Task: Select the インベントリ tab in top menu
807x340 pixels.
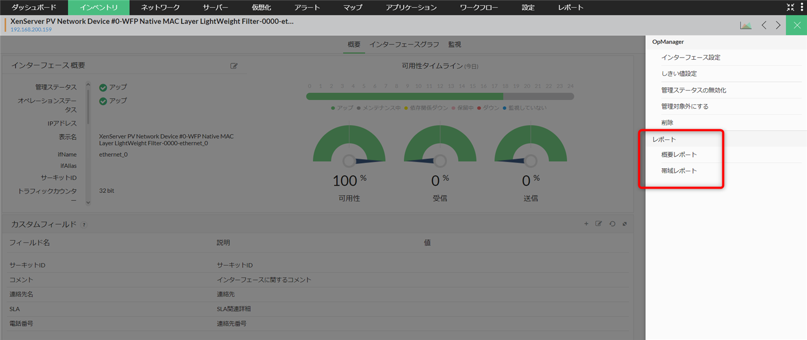Action: [x=99, y=8]
